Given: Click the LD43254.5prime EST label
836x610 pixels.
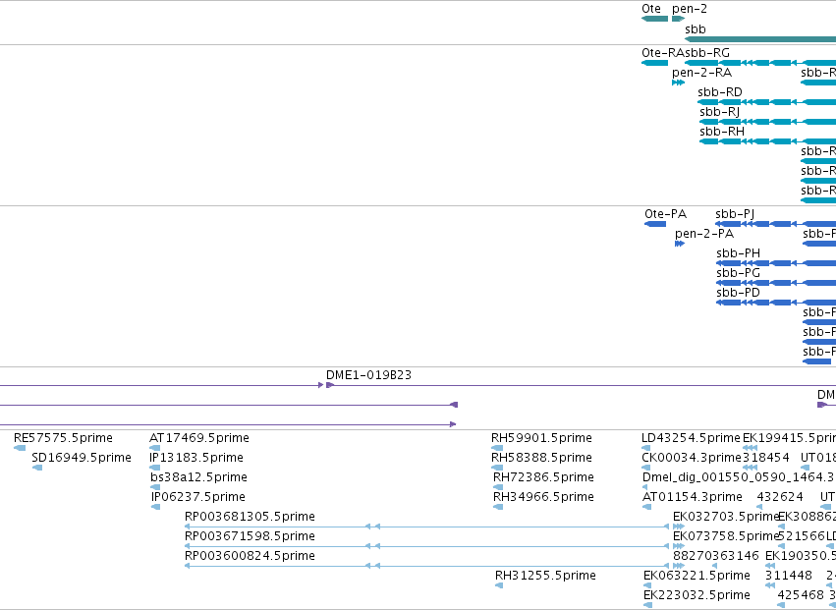Looking at the screenshot, I should click(691, 438).
